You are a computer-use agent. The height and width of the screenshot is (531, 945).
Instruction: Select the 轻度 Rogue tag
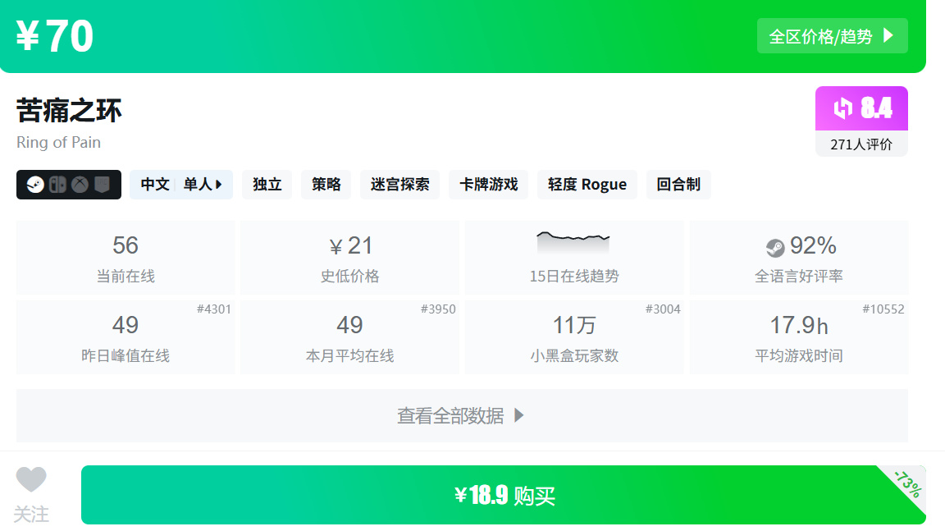587,185
